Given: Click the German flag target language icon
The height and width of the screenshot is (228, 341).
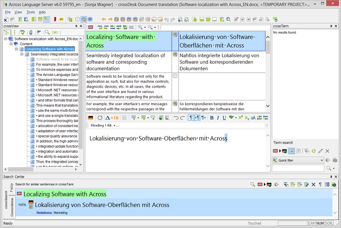Looking at the screenshot, I should 91,118.
